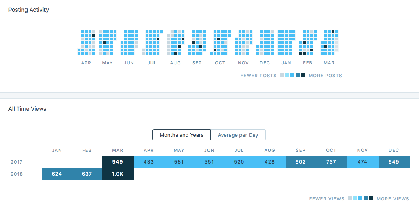Click the 433 views April cell
This screenshot has width=419, height=206.
tap(148, 162)
